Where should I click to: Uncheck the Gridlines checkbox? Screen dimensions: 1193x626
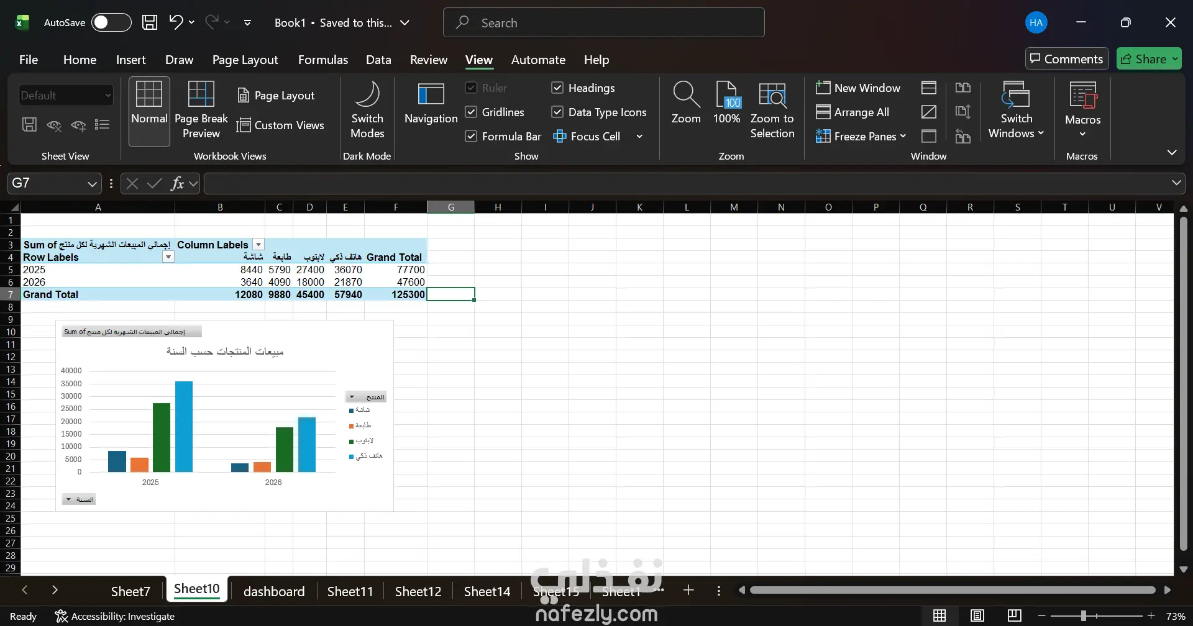point(472,112)
